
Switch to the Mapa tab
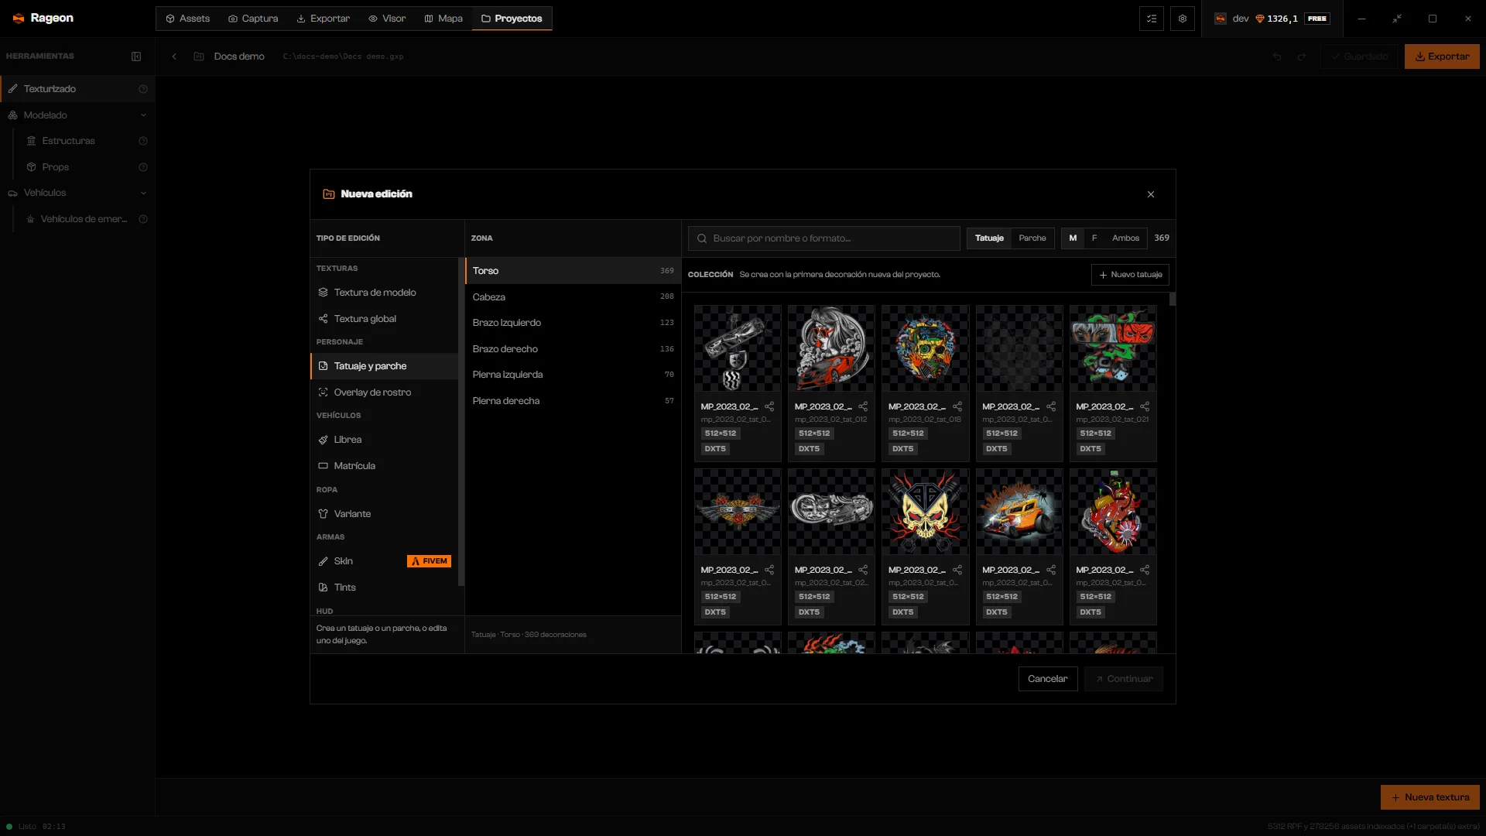(x=443, y=19)
